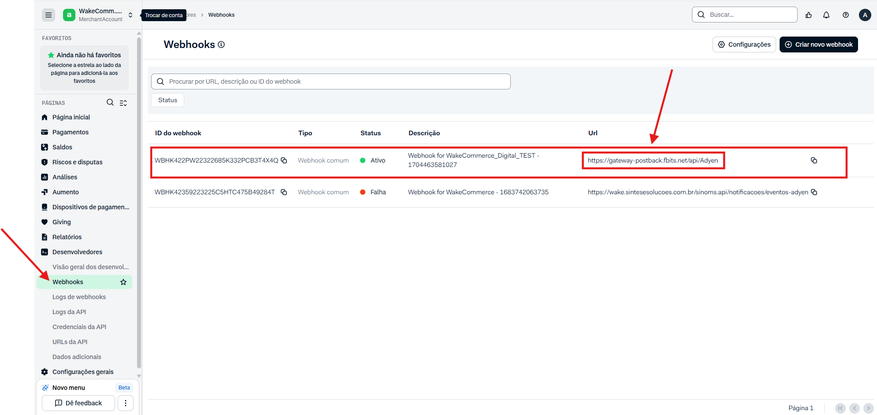Click the sidebar vertical scrollbar
877x415 pixels.
(139, 203)
